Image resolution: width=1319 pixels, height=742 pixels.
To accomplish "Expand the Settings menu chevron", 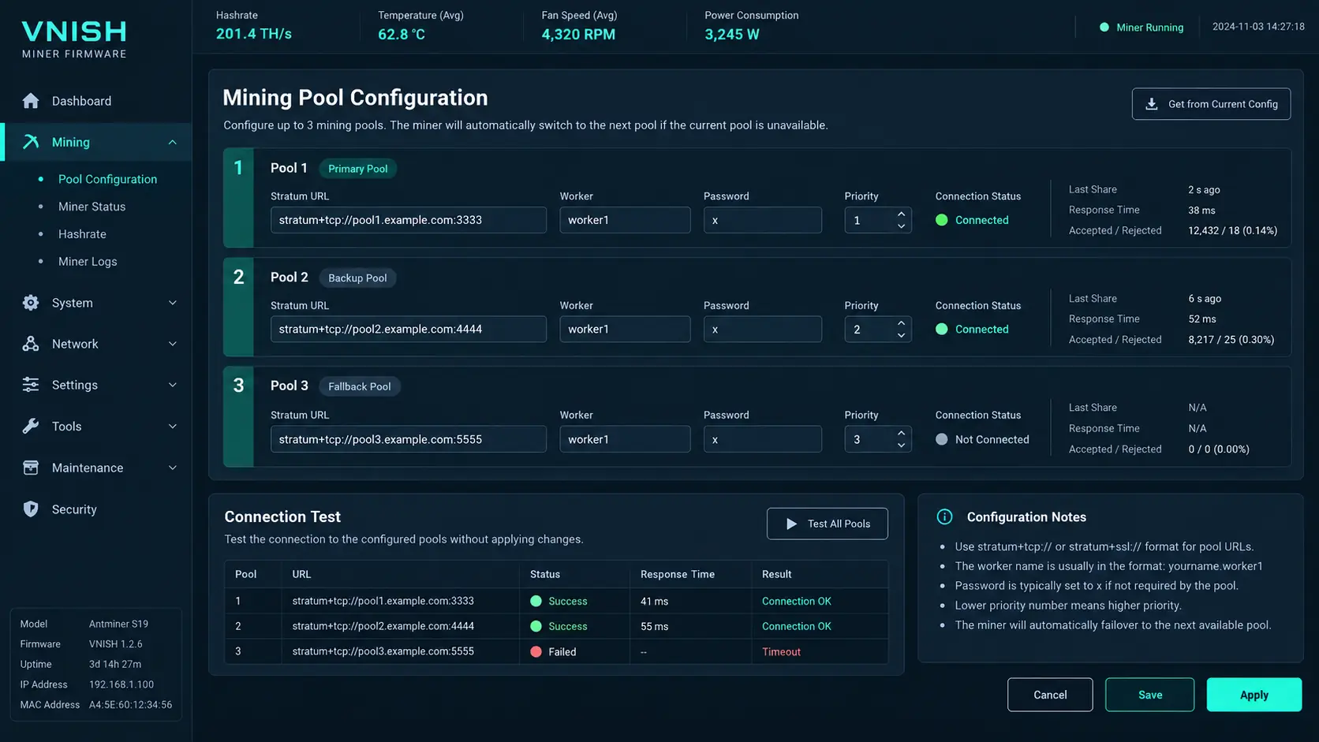I will (173, 385).
